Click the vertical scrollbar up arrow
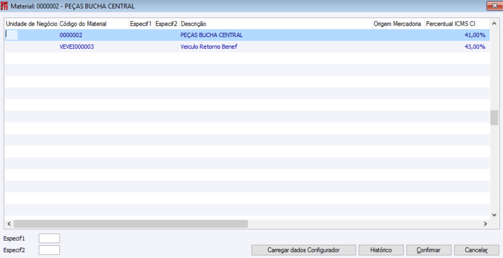The width and height of the screenshot is (503, 258). [x=494, y=23]
